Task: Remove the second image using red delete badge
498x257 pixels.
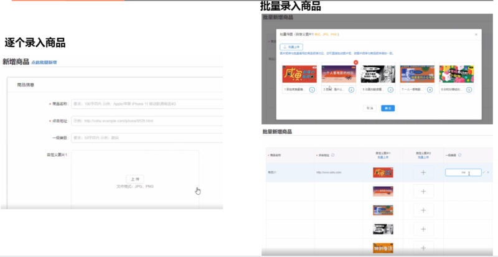Action: (x=355, y=62)
